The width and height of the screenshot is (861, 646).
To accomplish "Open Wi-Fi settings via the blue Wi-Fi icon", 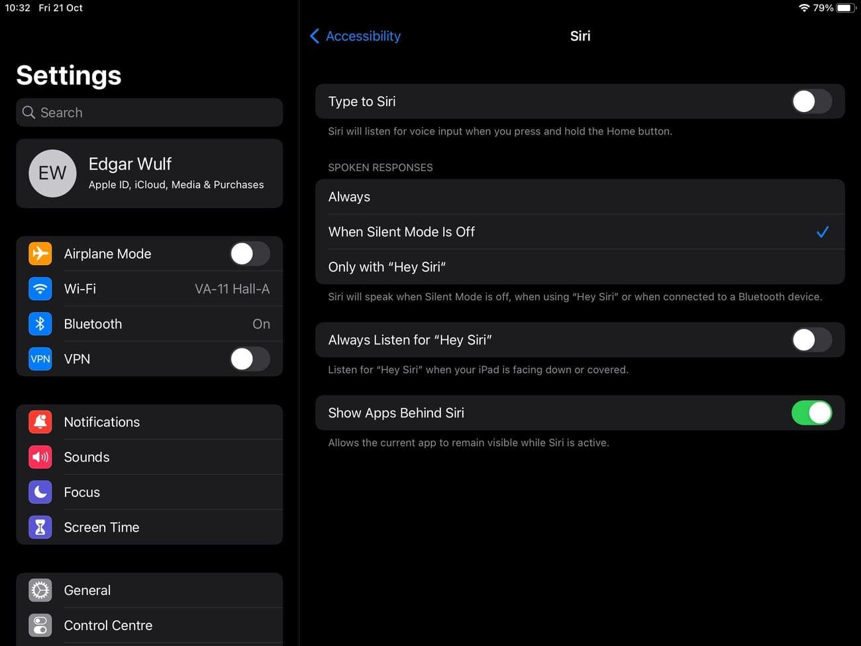I will click(x=40, y=288).
